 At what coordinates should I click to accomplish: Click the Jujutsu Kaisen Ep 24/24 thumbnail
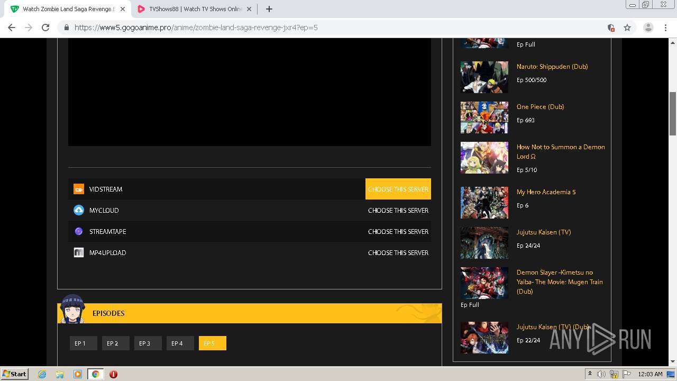pos(484,243)
